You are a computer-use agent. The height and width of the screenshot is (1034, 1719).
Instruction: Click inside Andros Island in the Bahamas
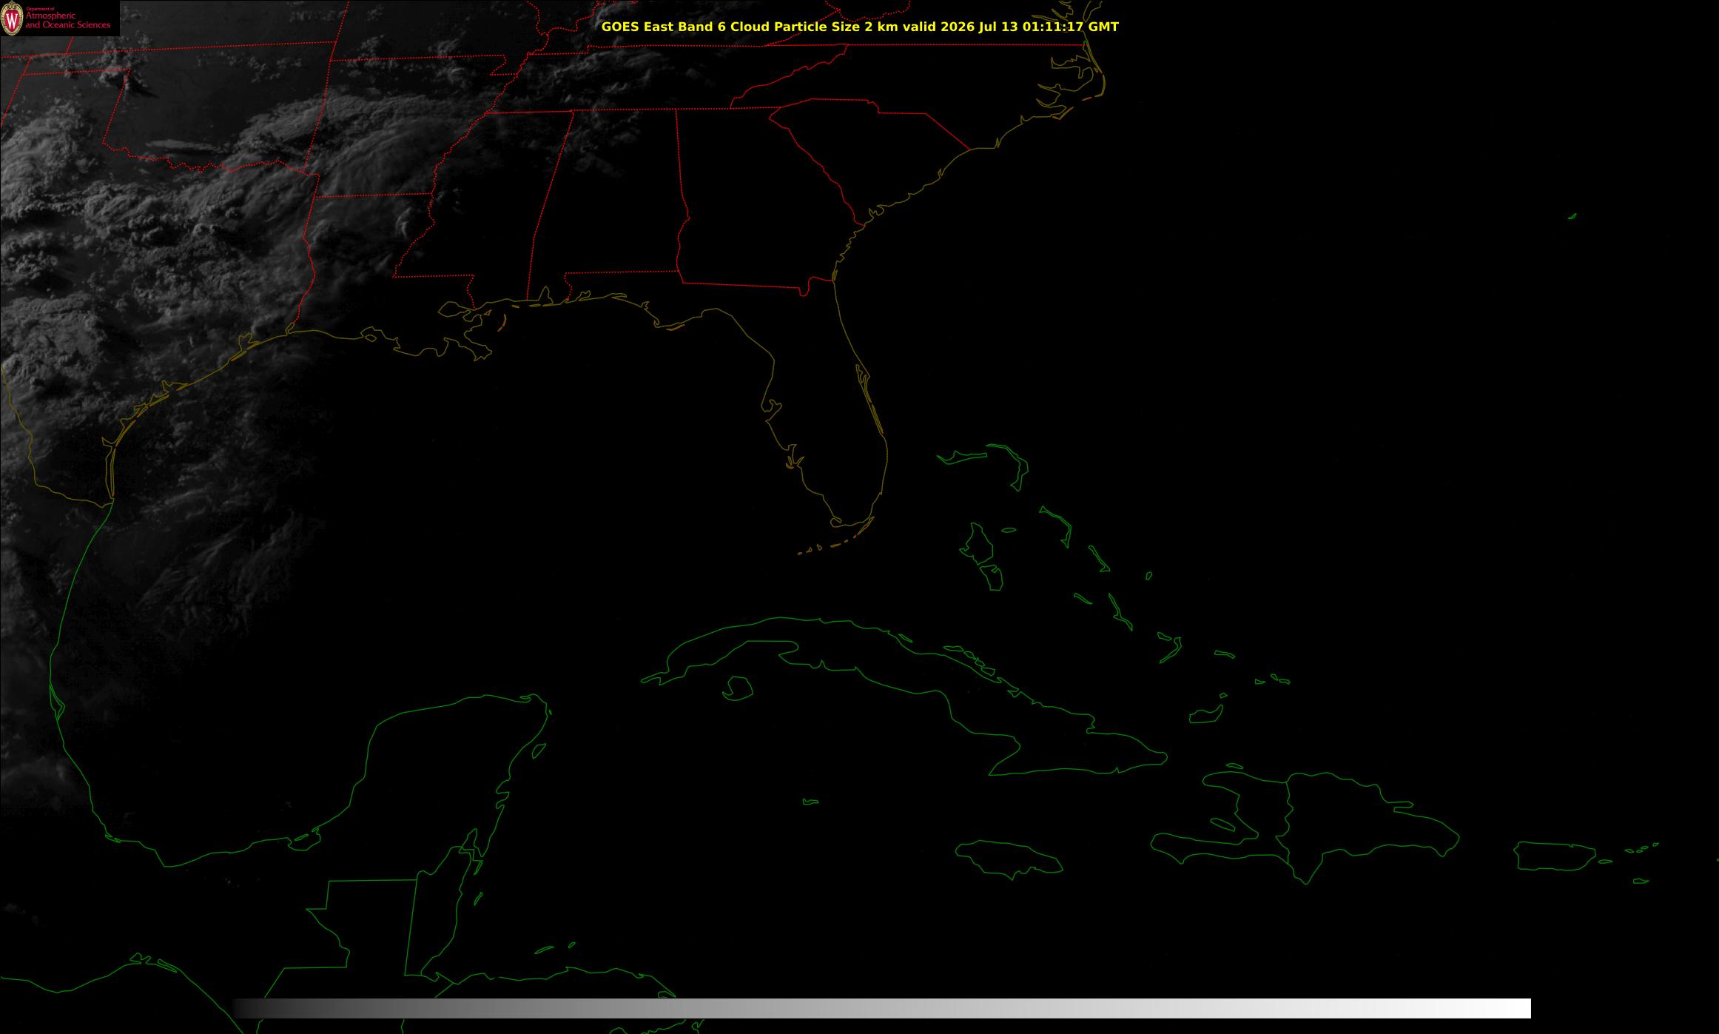978,544
